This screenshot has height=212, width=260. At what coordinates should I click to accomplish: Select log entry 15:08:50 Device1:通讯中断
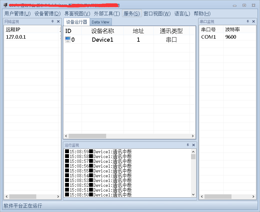coord(98,195)
